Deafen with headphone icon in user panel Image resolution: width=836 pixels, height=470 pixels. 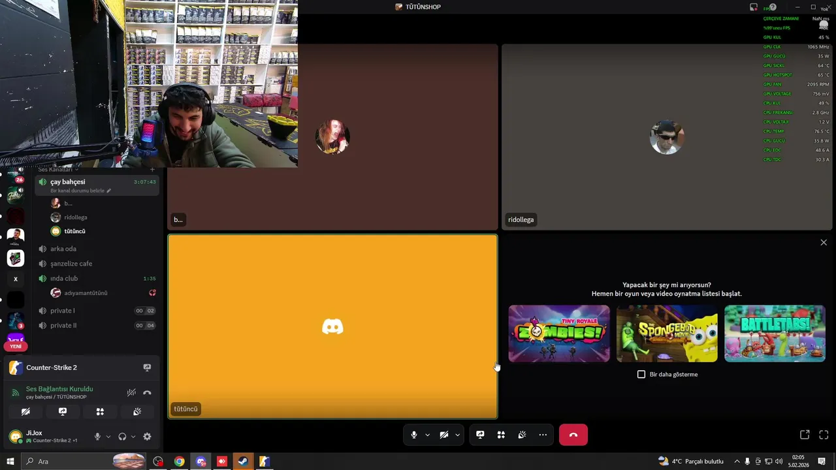(122, 437)
